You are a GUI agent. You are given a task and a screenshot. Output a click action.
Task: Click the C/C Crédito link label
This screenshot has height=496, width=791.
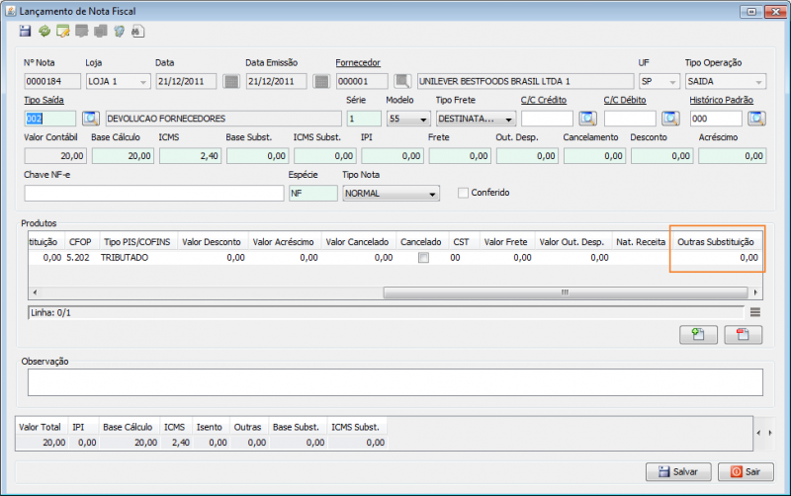coord(544,100)
